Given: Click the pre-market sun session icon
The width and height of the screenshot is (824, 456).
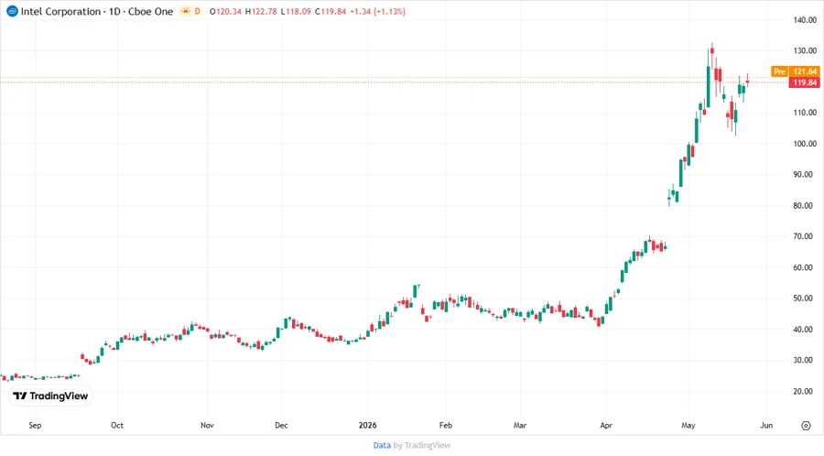Looking at the screenshot, I should coord(186,11).
